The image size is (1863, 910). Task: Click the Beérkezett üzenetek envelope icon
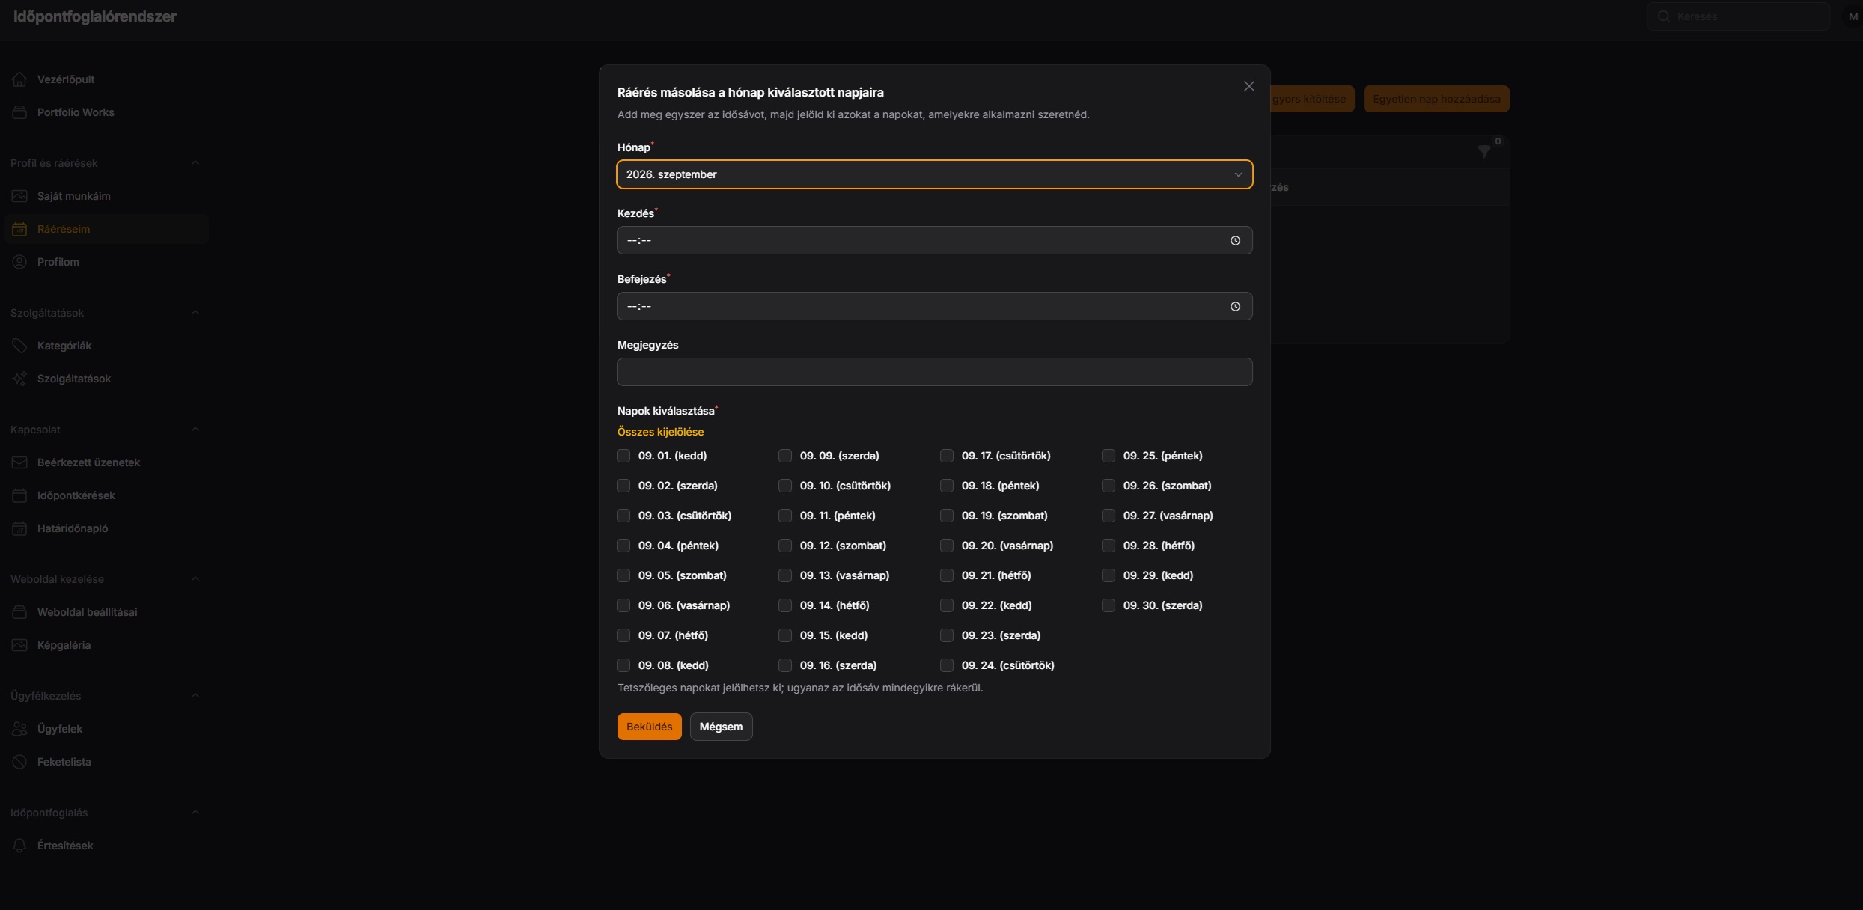[x=19, y=462]
